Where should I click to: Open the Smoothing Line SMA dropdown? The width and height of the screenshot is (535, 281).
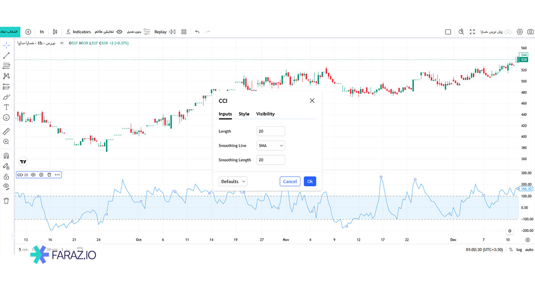coord(271,145)
